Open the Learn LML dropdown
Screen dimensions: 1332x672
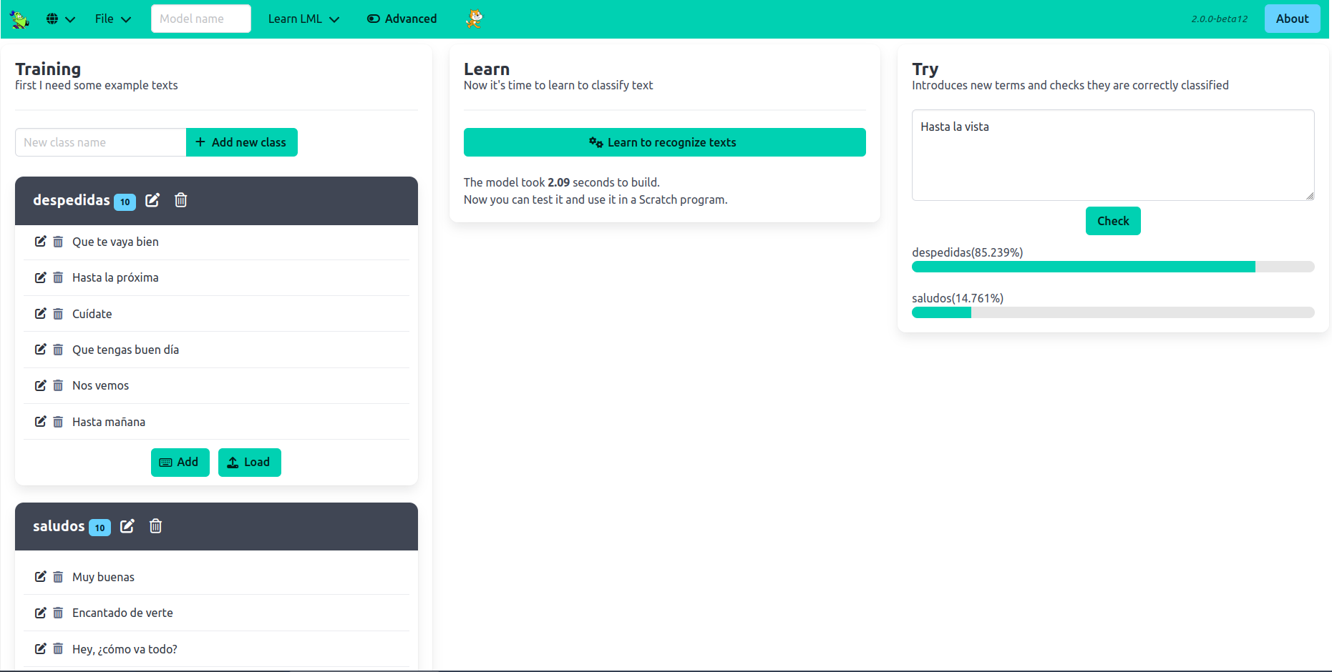(303, 19)
